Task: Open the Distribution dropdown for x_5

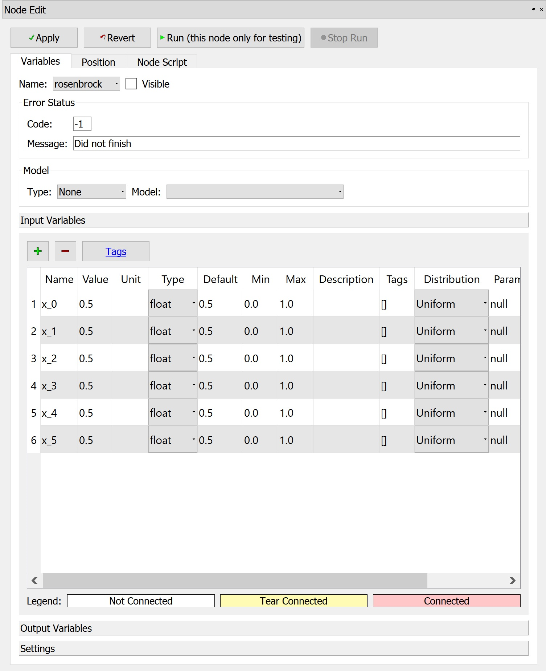Action: (x=451, y=439)
